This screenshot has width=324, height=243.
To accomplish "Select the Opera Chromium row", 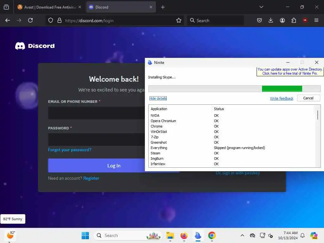I will [x=232, y=121].
